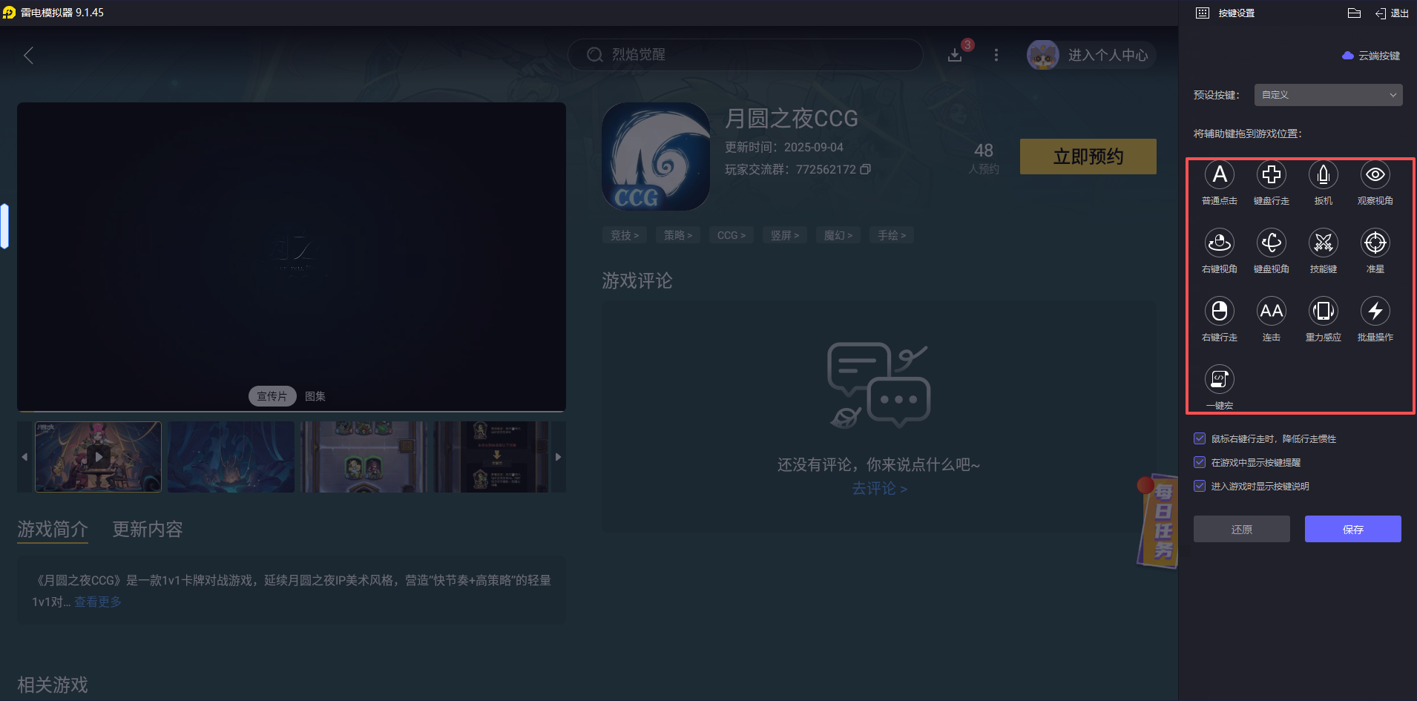Open the 预设按键 自定义 dropdown
The height and width of the screenshot is (701, 1417).
point(1328,95)
